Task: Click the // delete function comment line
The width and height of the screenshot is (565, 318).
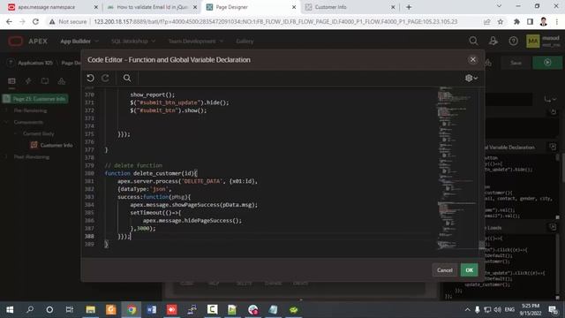Action: coord(133,165)
